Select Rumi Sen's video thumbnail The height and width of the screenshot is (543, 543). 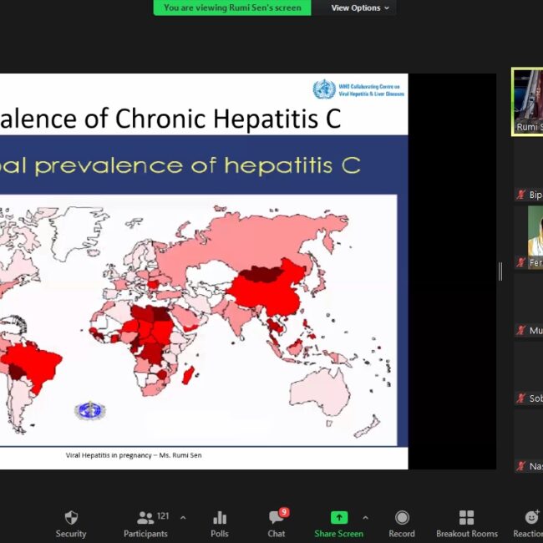tap(528, 102)
